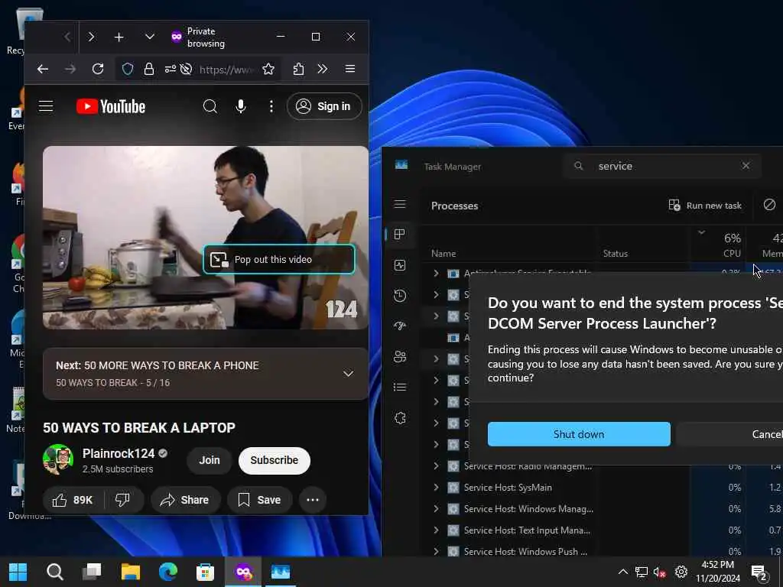
Task: Open File Explorer from taskbar
Action: [x=130, y=572]
